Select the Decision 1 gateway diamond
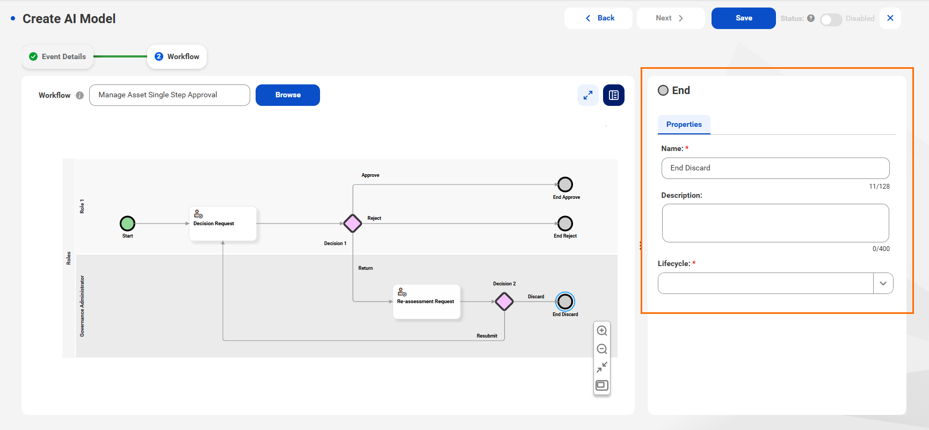This screenshot has height=430, width=929. tap(352, 223)
